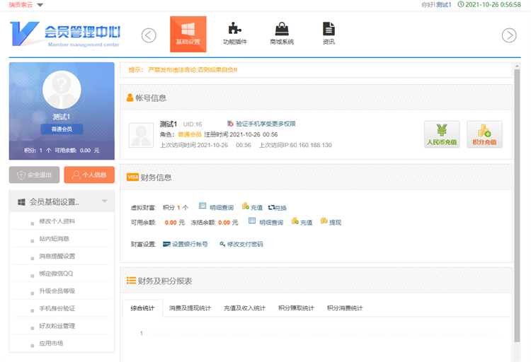The height and width of the screenshot is (362, 531).
Task: Open 修改个人资料 in sidebar
Action: (x=57, y=221)
